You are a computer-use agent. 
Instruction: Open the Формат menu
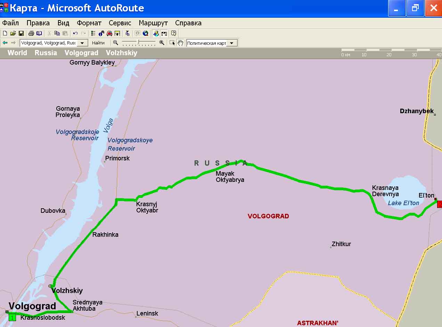click(89, 23)
